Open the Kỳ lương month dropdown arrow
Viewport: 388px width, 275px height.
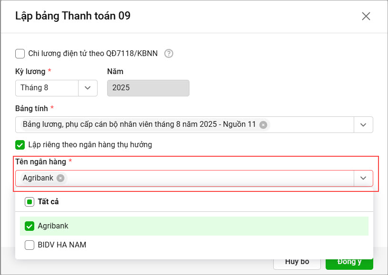point(88,88)
